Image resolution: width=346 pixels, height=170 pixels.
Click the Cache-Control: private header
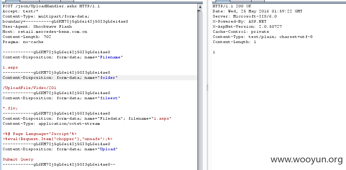coord(241,32)
